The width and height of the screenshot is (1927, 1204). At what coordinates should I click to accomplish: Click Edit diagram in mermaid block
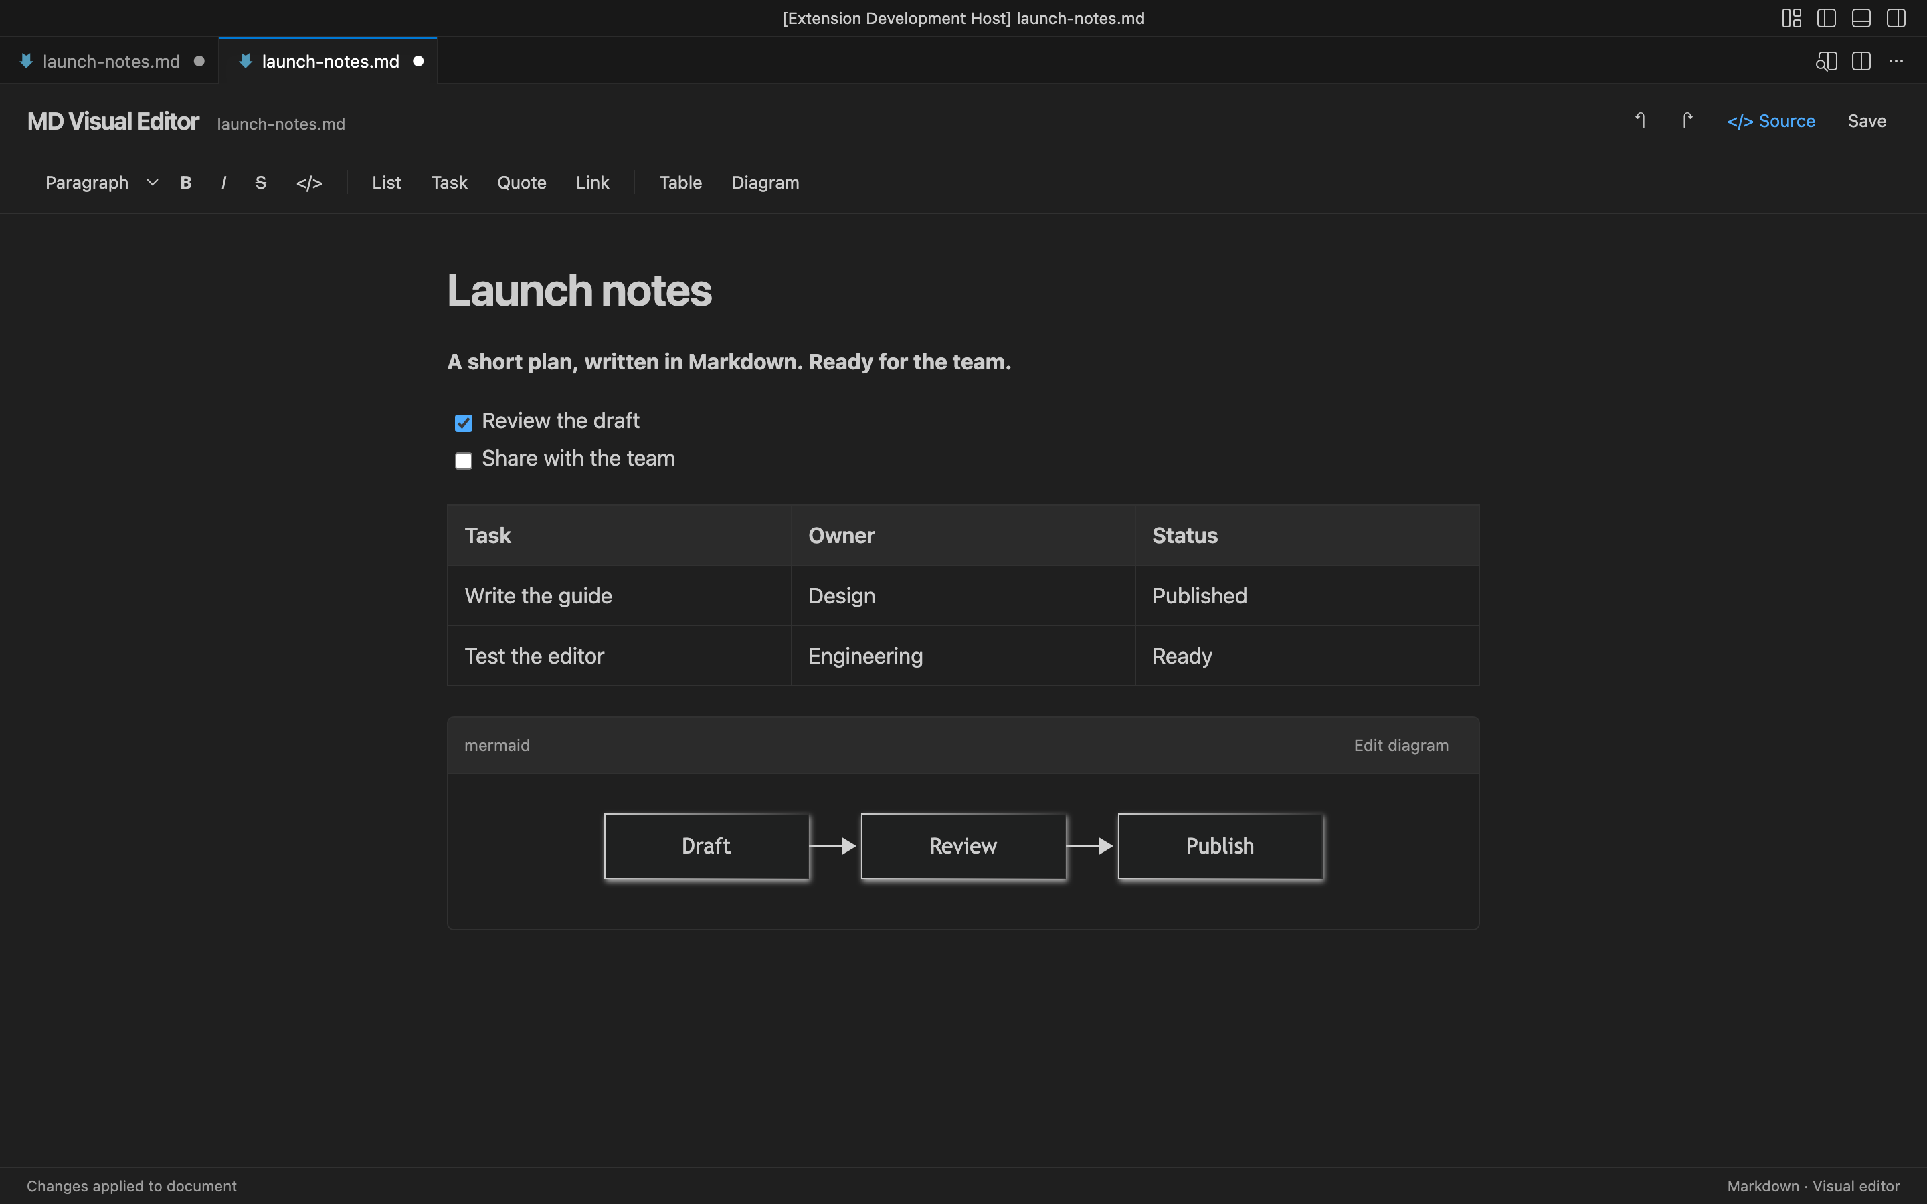(1400, 745)
